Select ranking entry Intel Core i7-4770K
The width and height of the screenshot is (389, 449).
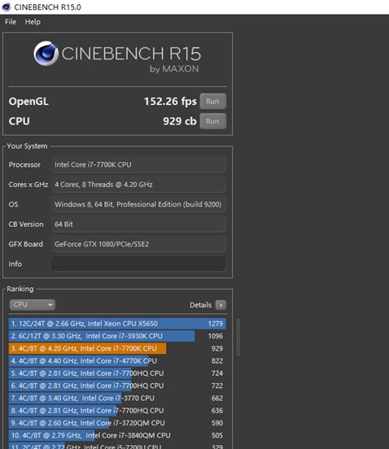click(117, 361)
